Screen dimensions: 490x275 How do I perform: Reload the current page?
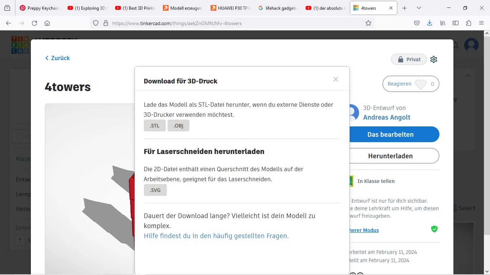(x=34, y=23)
